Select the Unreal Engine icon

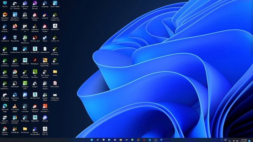click(45, 85)
